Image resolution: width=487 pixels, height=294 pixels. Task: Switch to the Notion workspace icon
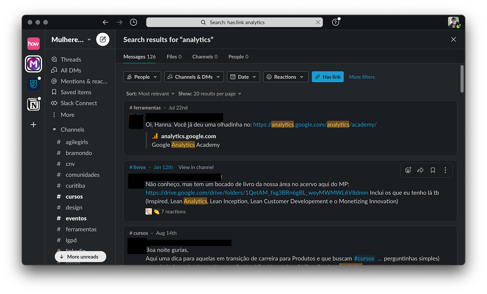[x=33, y=105]
